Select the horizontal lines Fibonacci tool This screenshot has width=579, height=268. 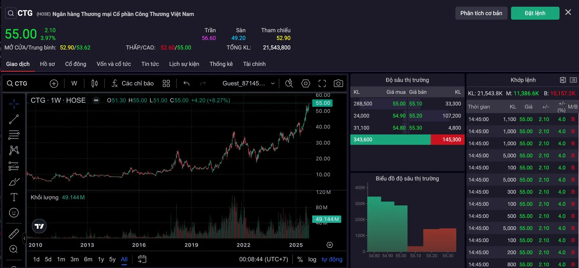tap(14, 135)
